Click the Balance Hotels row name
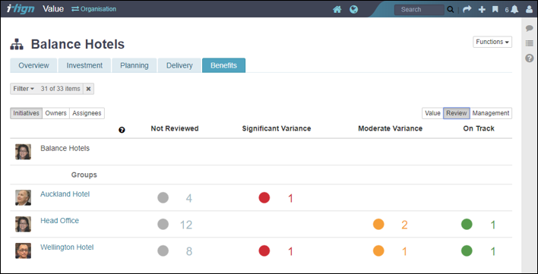 tap(65, 148)
